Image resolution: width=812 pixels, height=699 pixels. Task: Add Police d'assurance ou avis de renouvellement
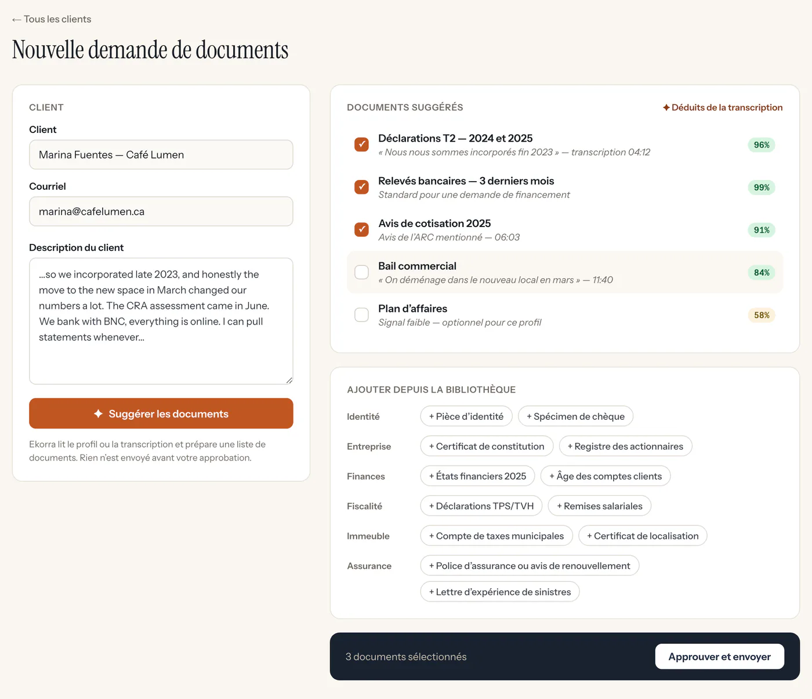click(530, 565)
